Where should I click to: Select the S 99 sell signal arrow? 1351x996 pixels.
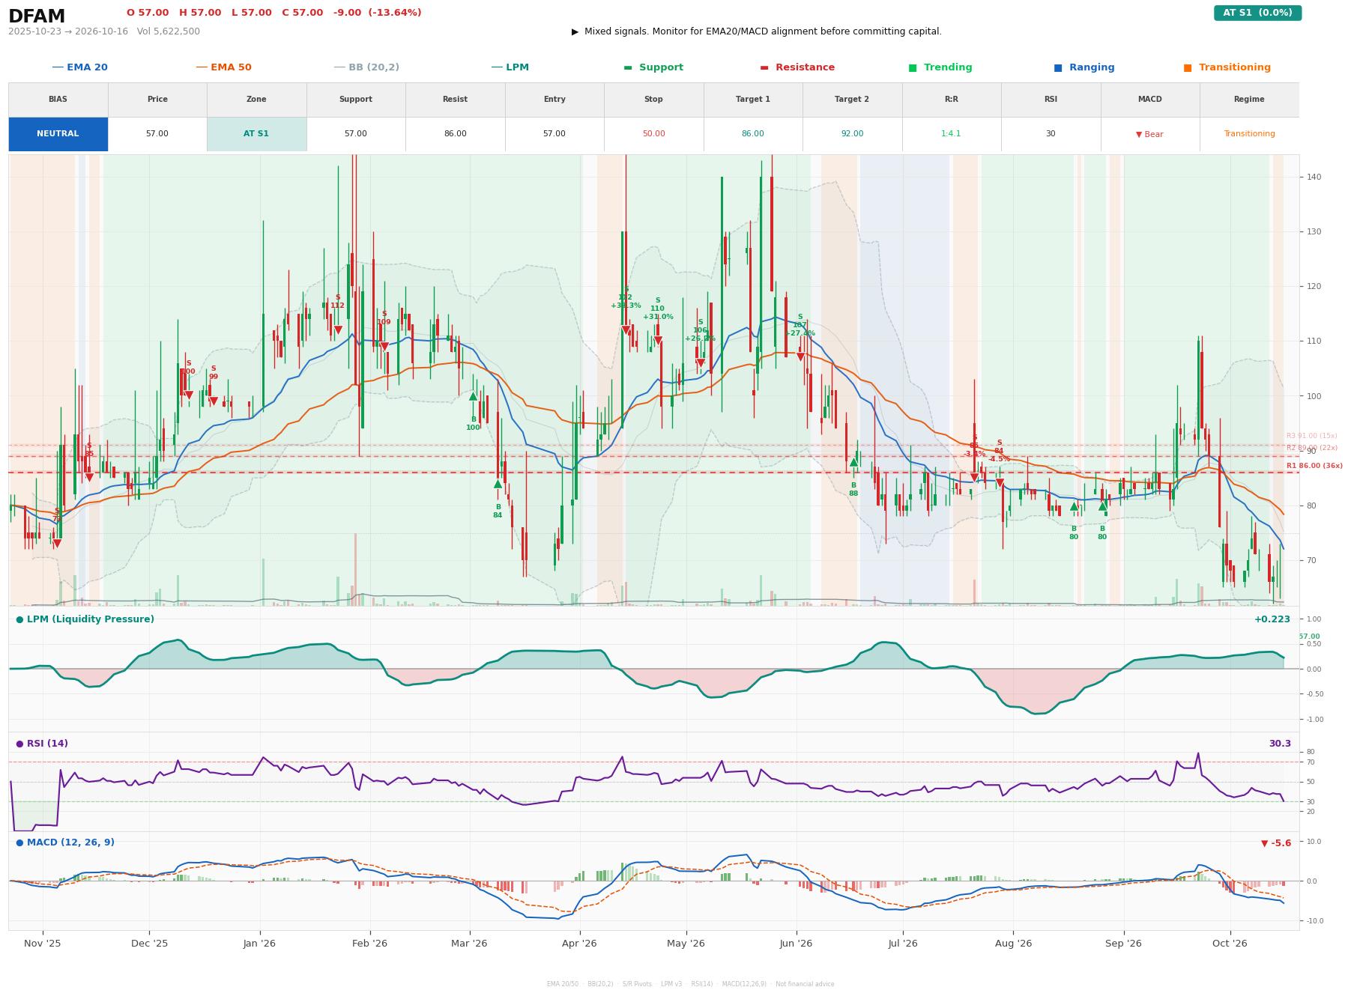point(214,401)
